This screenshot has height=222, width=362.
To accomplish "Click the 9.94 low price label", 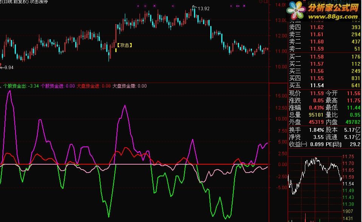I will pyautogui.click(x=9, y=68).
